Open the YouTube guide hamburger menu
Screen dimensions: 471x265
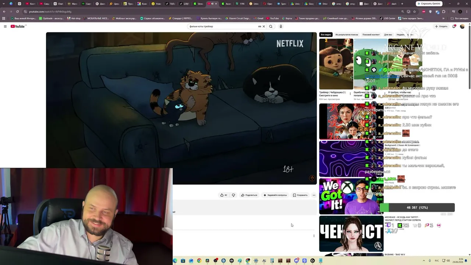[5, 26]
